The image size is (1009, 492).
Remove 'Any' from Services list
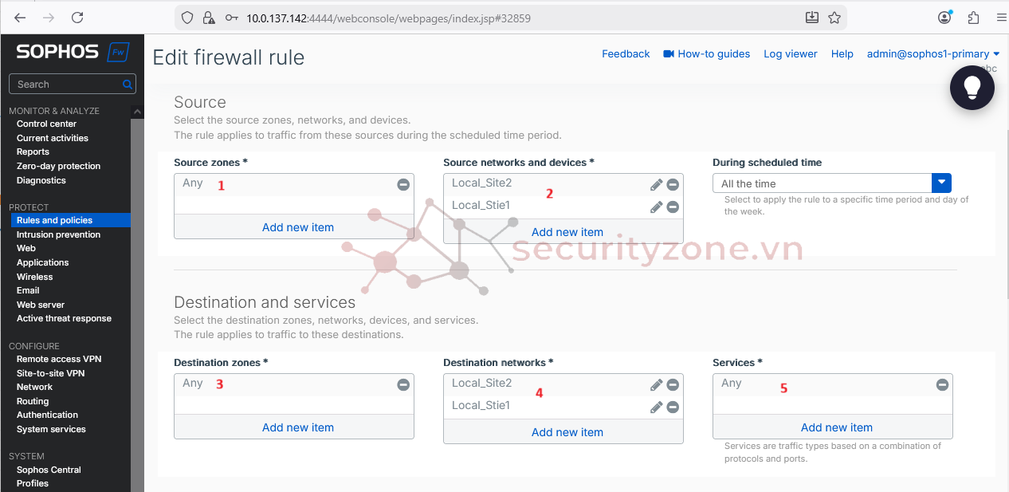coord(942,384)
